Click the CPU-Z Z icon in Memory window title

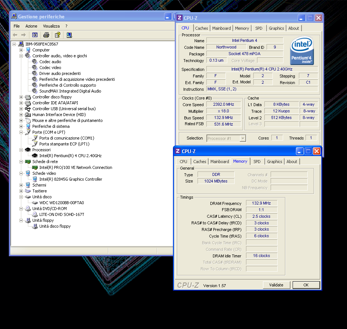[x=177, y=151]
